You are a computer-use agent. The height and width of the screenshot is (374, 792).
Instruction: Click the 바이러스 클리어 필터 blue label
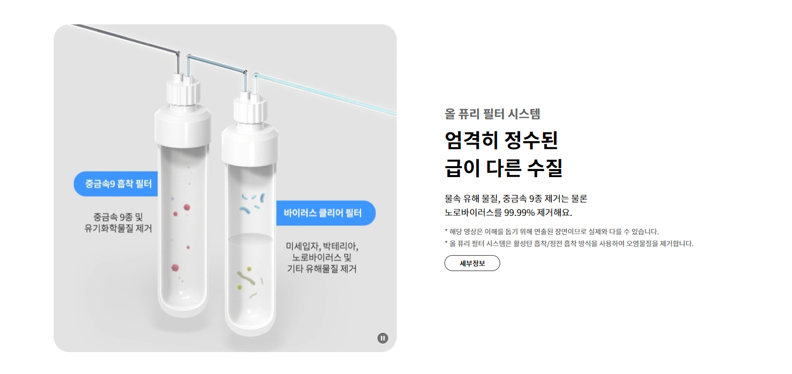326,213
